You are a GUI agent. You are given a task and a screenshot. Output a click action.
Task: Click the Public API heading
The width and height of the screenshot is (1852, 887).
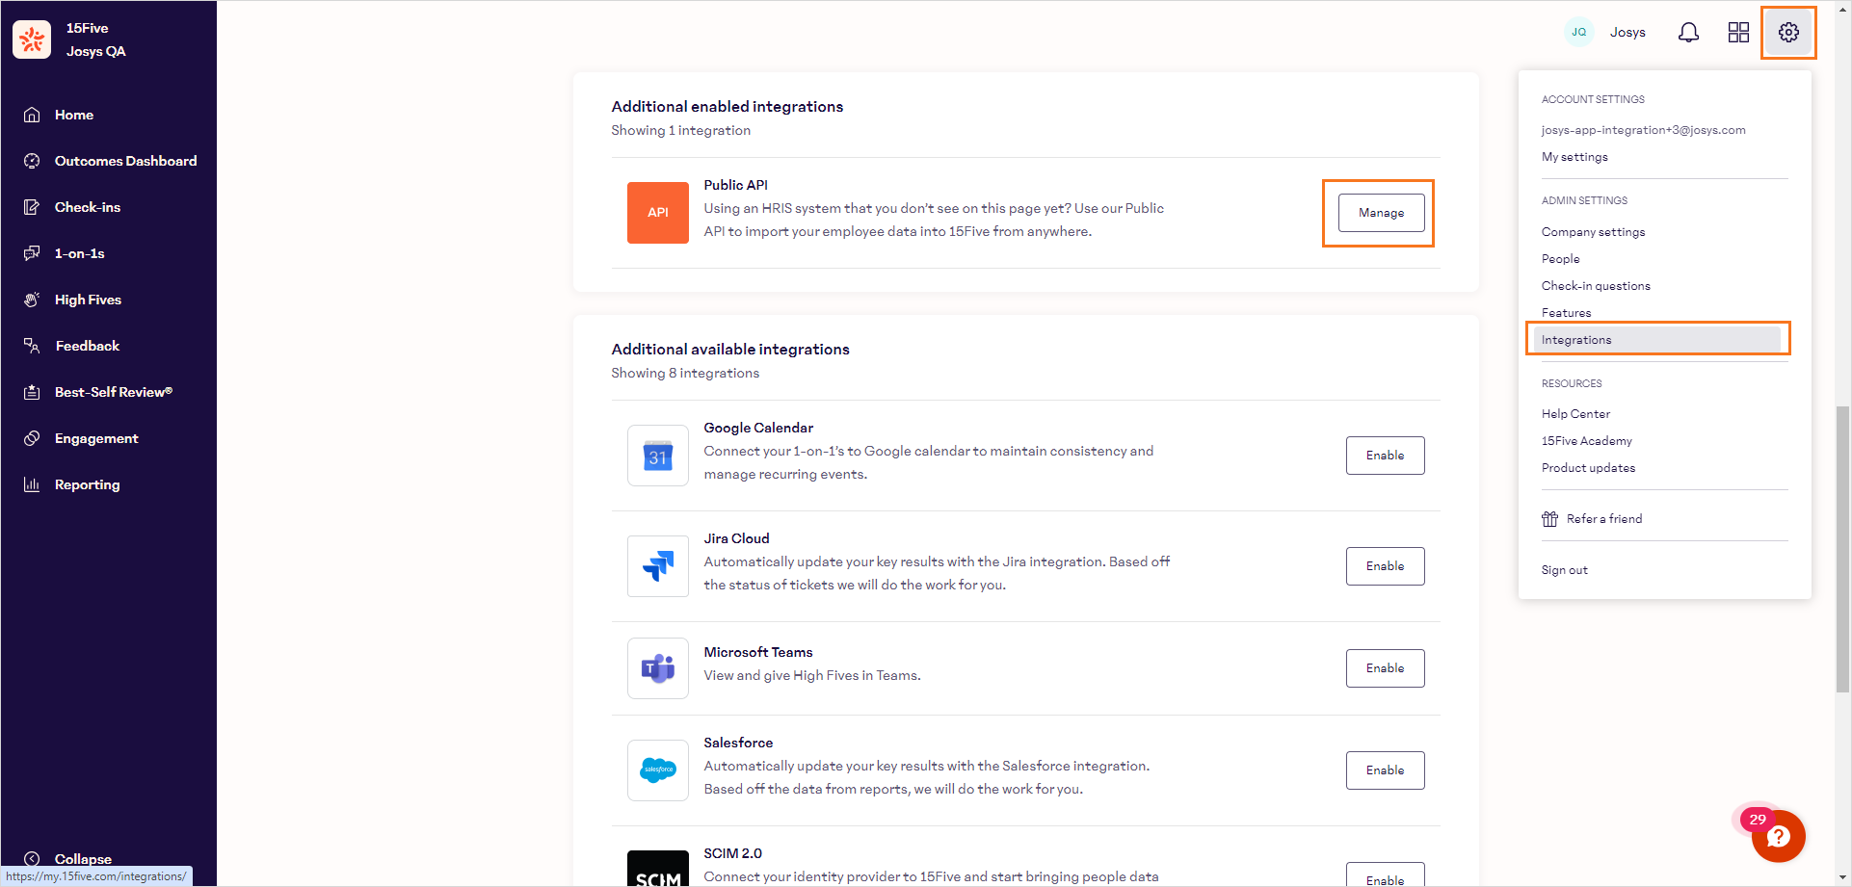point(735,185)
